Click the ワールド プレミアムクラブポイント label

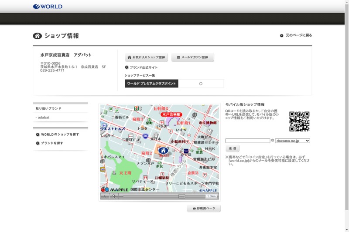151,84
